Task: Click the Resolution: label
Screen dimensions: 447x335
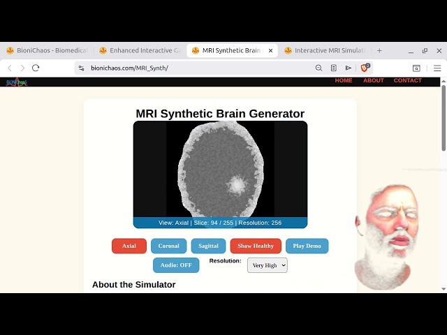Action: coord(225,261)
